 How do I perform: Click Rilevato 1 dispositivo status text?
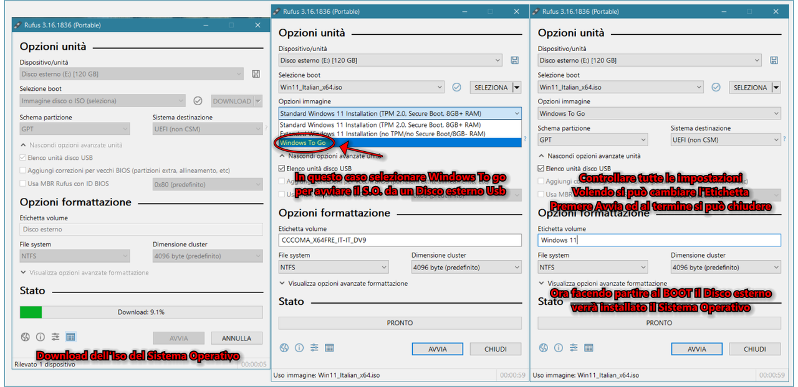(x=44, y=365)
